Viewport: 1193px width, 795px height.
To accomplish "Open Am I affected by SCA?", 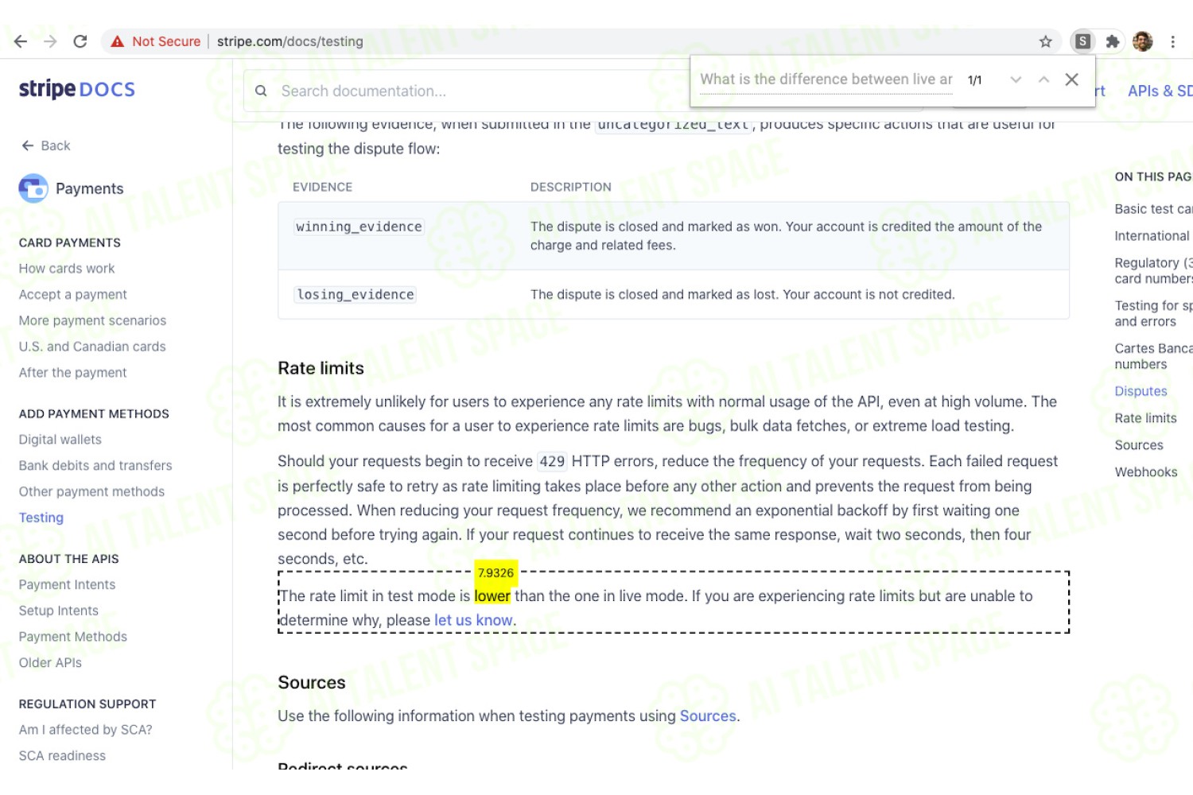I will pyautogui.click(x=86, y=730).
